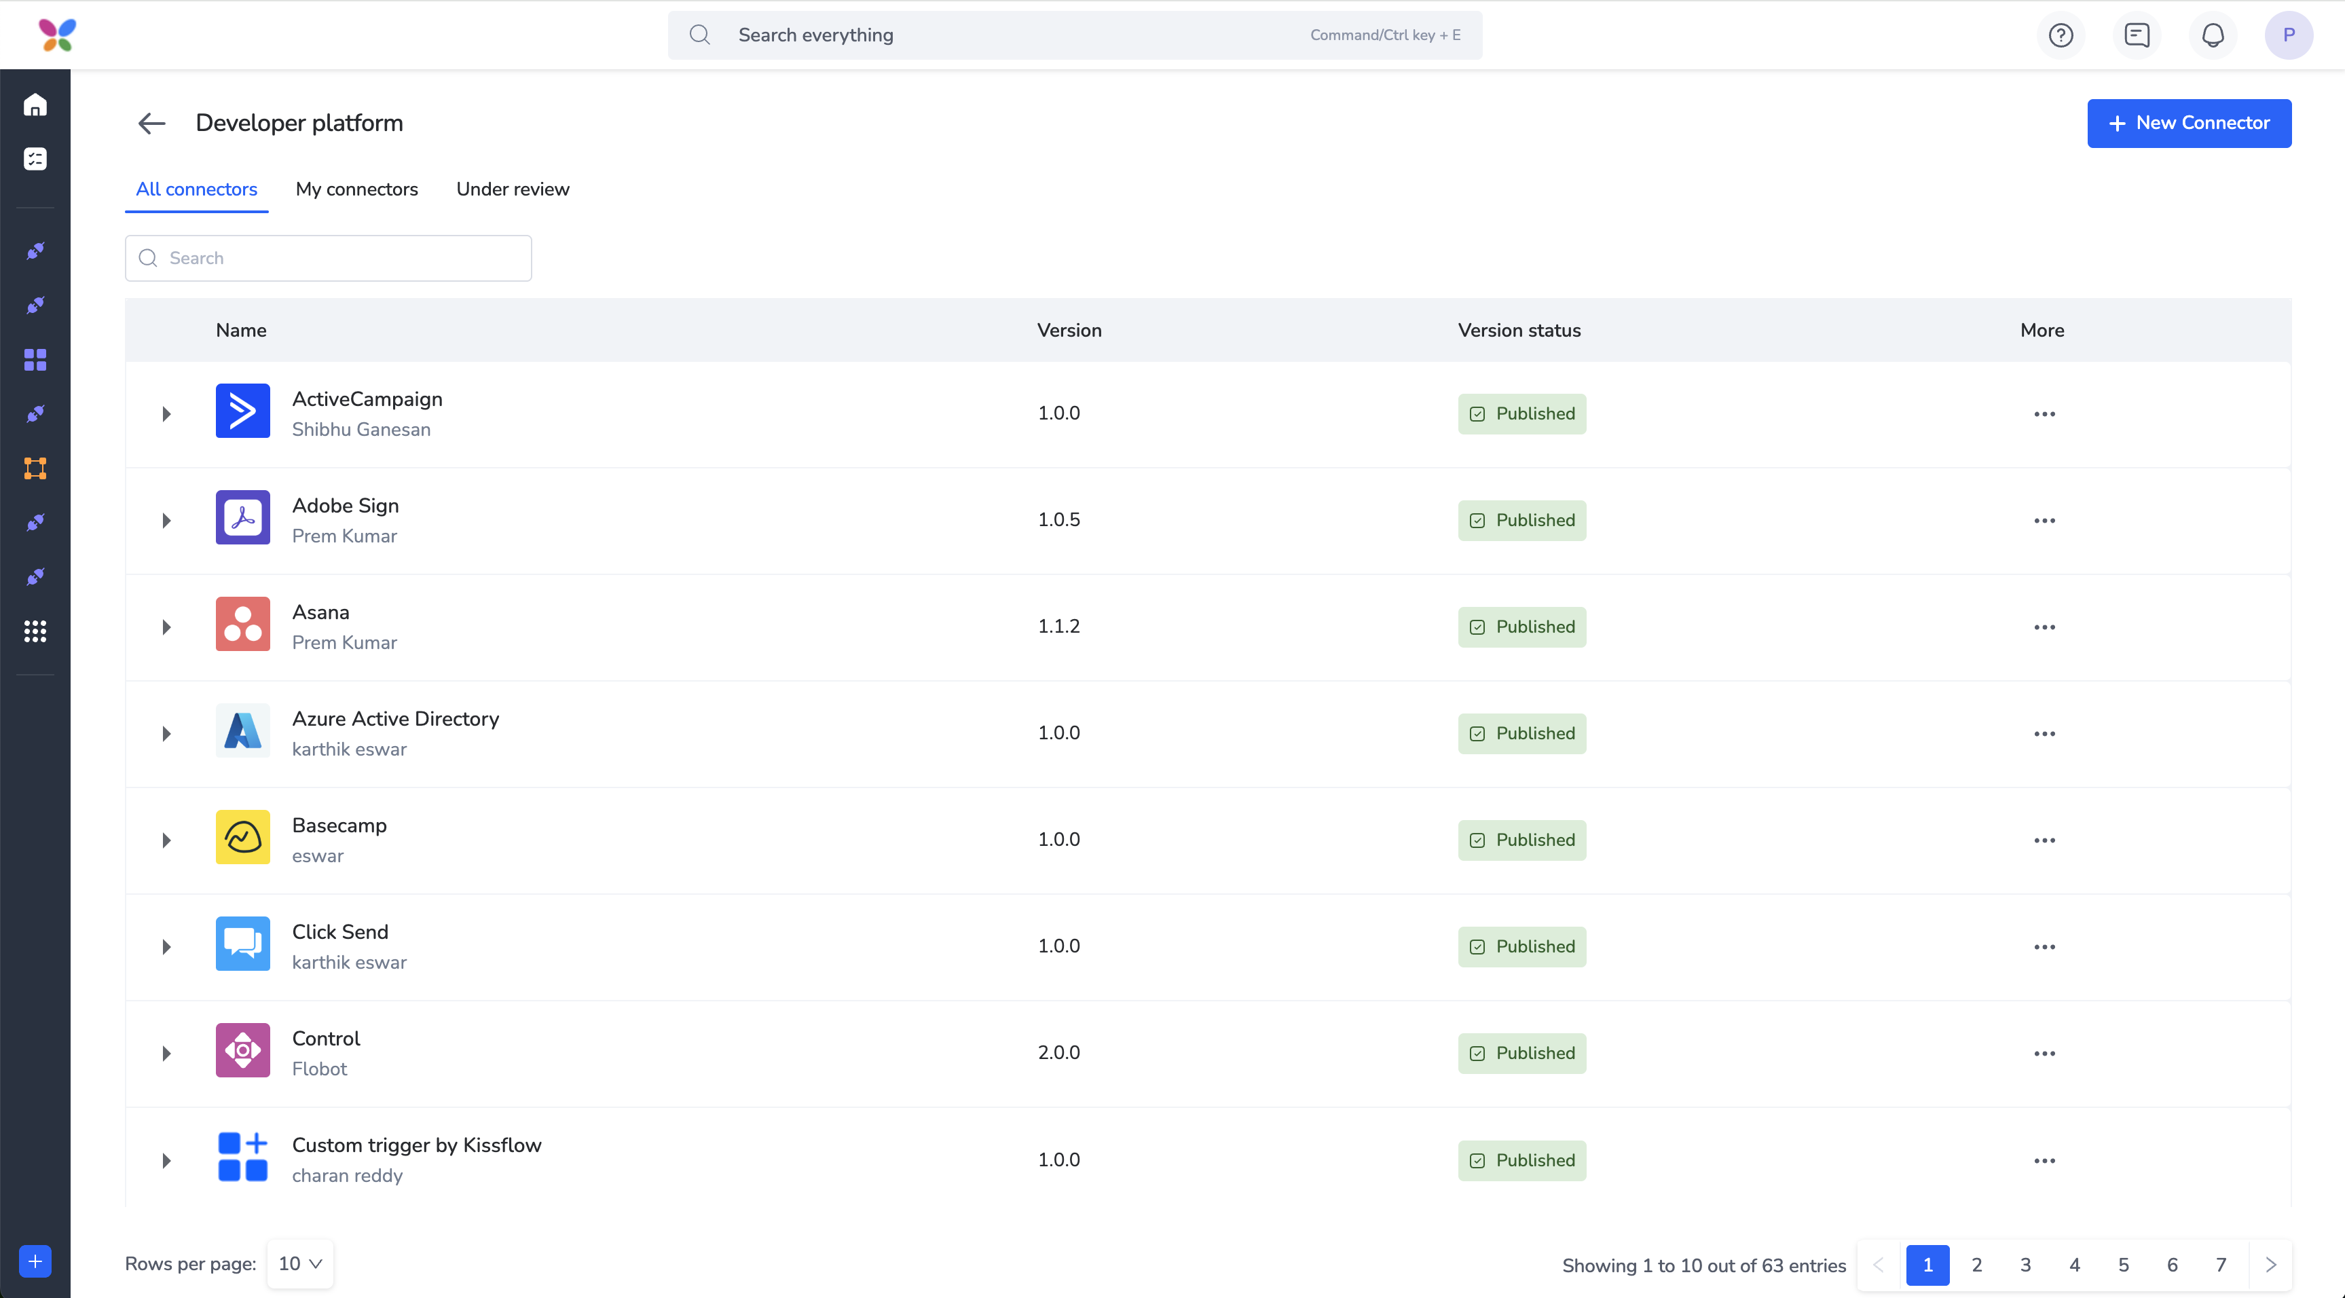This screenshot has width=2345, height=1298.
Task: Click the Adobe Sign connector logo
Action: click(x=242, y=517)
